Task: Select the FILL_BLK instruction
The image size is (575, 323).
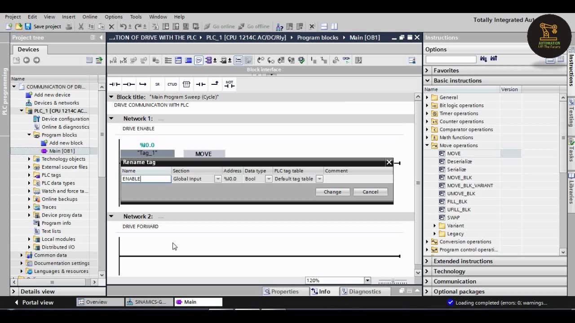Action: click(x=457, y=201)
